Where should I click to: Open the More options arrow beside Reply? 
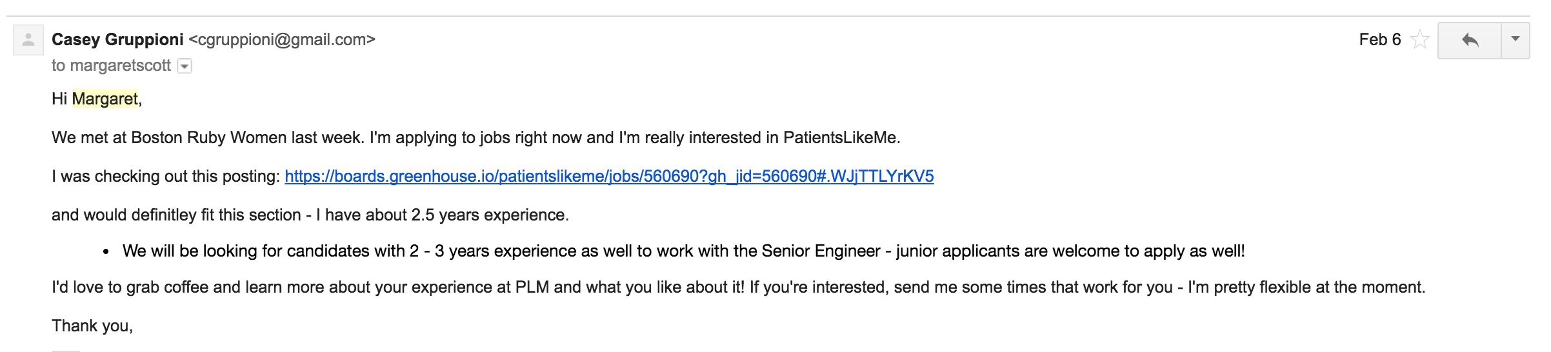[1516, 41]
